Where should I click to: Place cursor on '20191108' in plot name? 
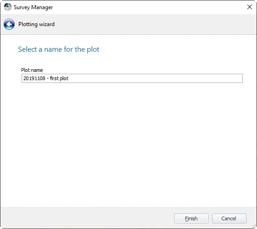[x=34, y=78]
